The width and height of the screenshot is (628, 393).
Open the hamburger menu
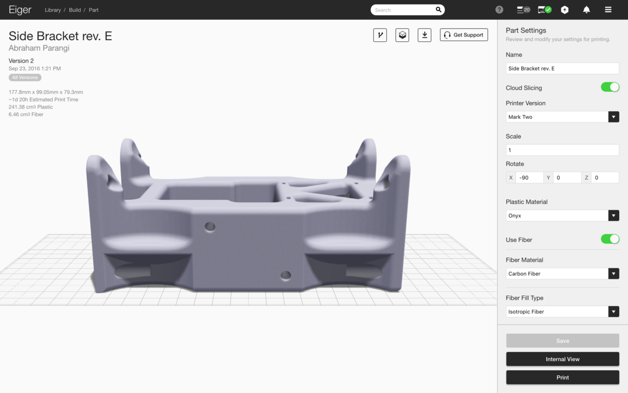coord(608,10)
